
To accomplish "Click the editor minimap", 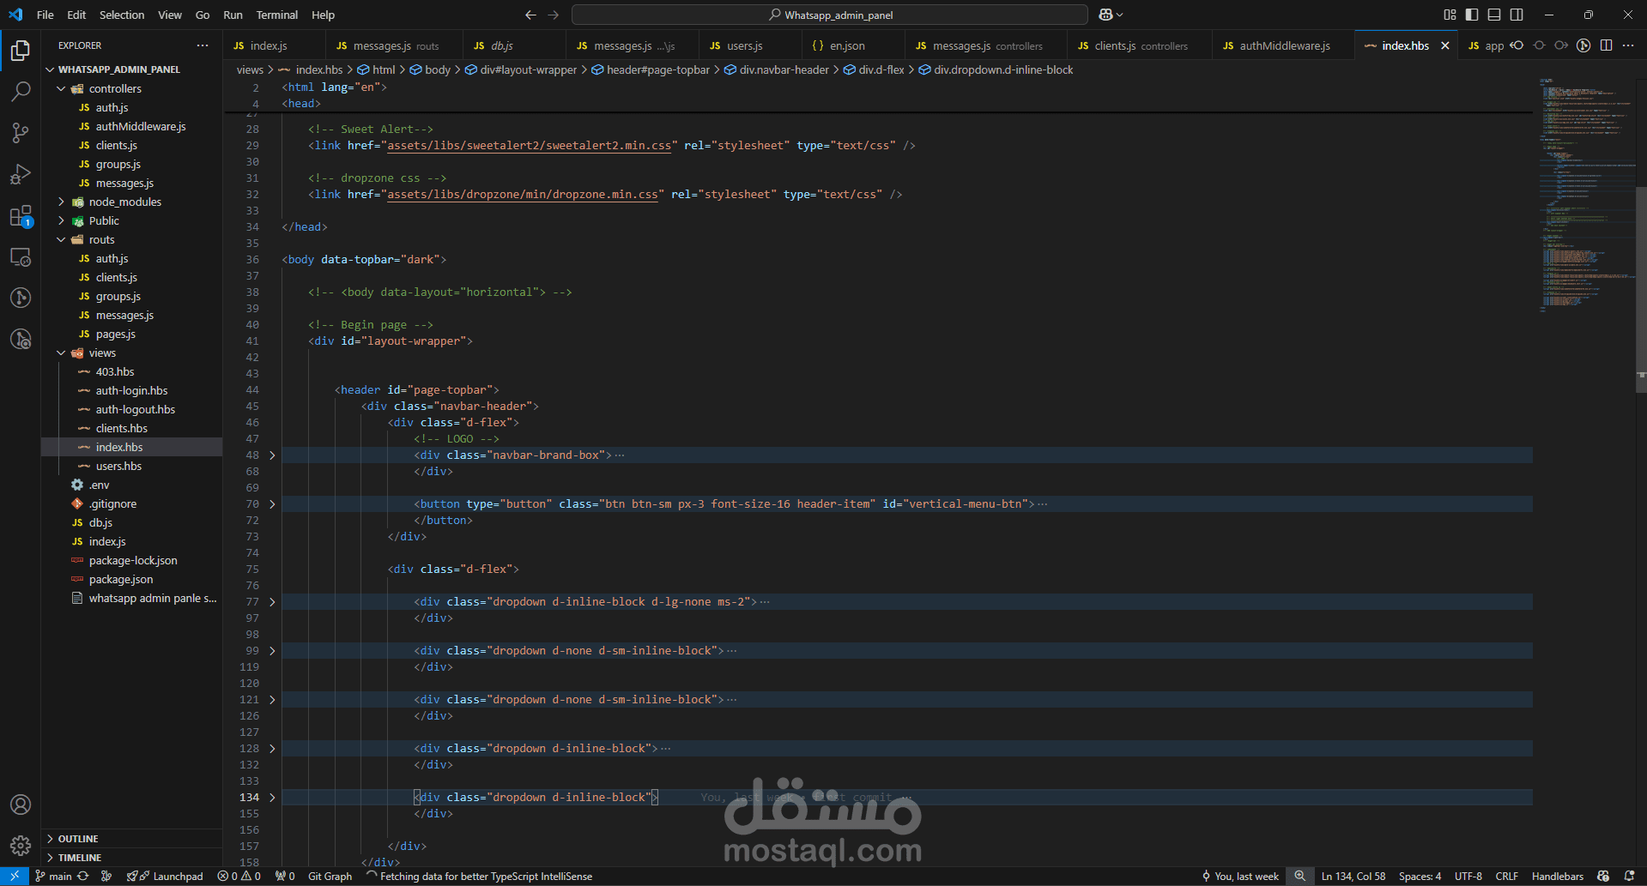I will (1586, 195).
